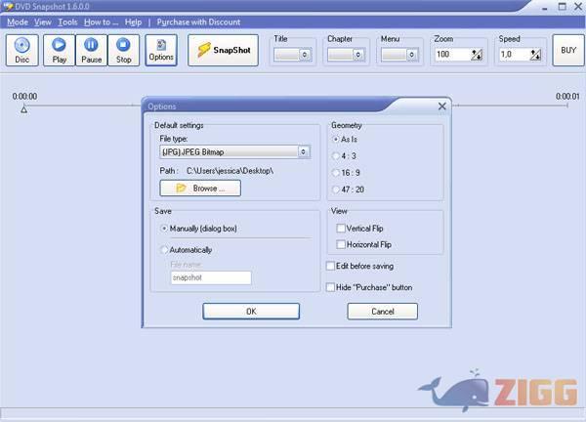Open the Options toolbar button
Screen dimensions: 586x422
[x=161, y=50]
